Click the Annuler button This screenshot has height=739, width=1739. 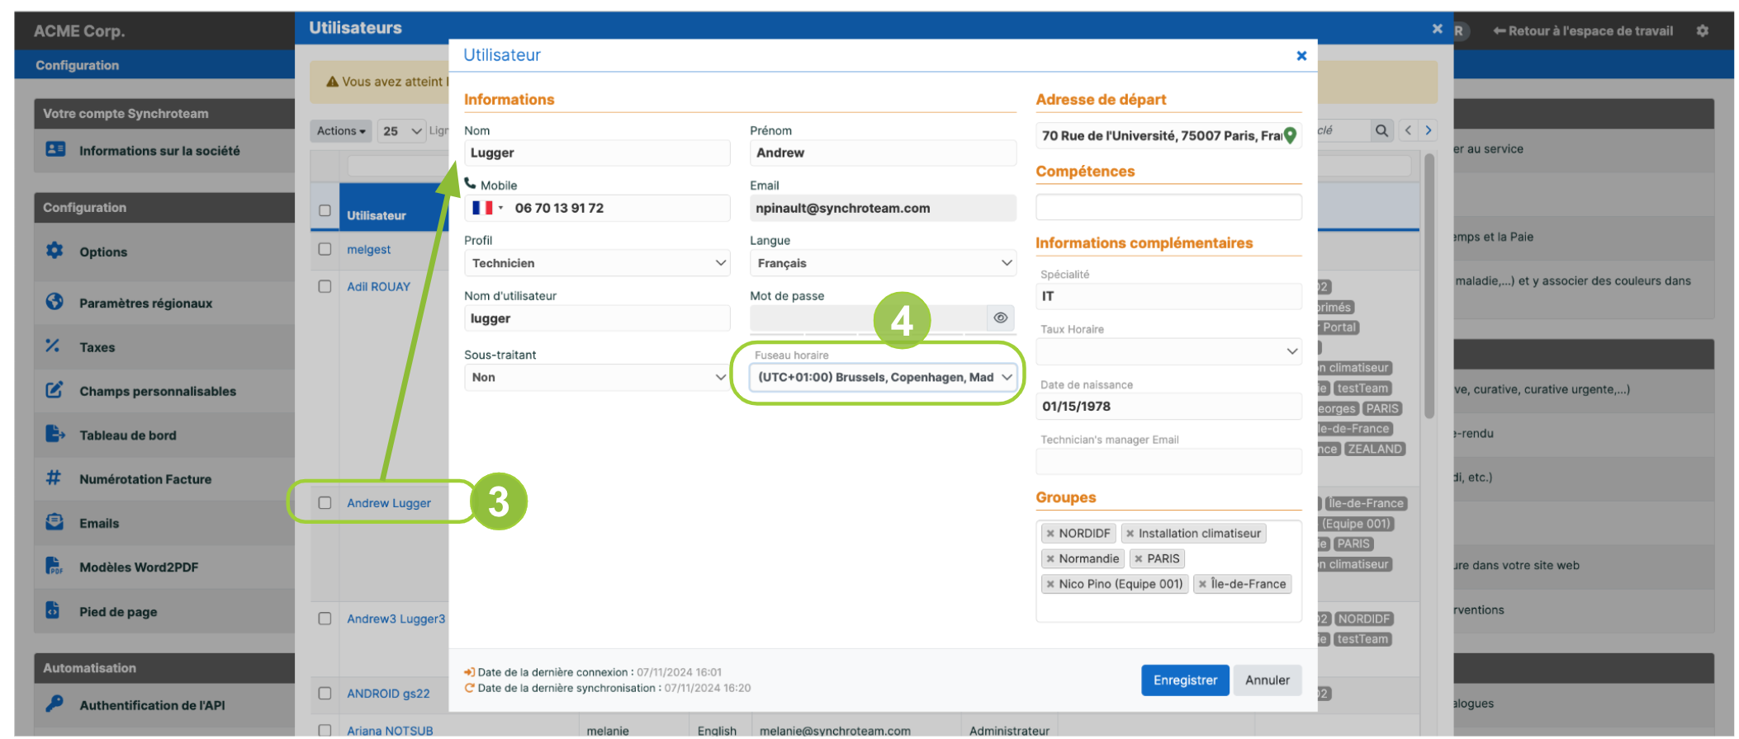click(1267, 680)
